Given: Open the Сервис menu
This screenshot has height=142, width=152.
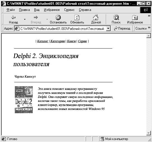Looking at the screenshot, I should tap(69, 10).
